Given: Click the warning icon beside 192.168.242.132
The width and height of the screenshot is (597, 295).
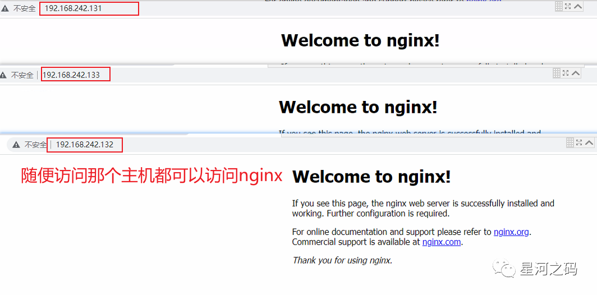Looking at the screenshot, I should 16,145.
